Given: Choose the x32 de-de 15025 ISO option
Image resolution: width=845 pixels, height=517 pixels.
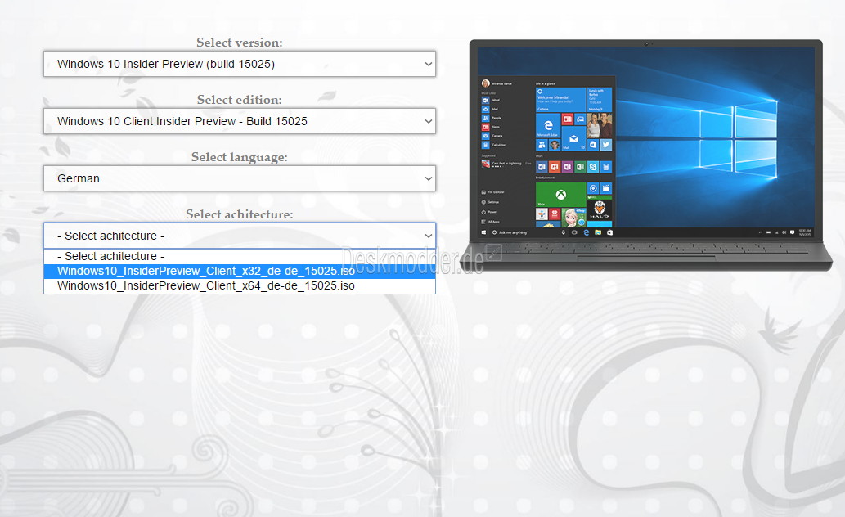Looking at the screenshot, I should (x=240, y=271).
